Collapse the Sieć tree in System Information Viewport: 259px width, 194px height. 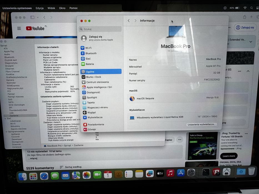(5, 118)
